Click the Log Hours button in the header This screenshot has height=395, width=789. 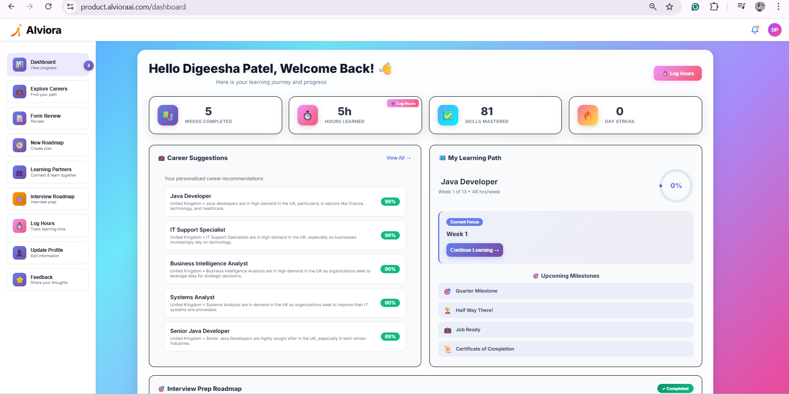click(x=678, y=74)
